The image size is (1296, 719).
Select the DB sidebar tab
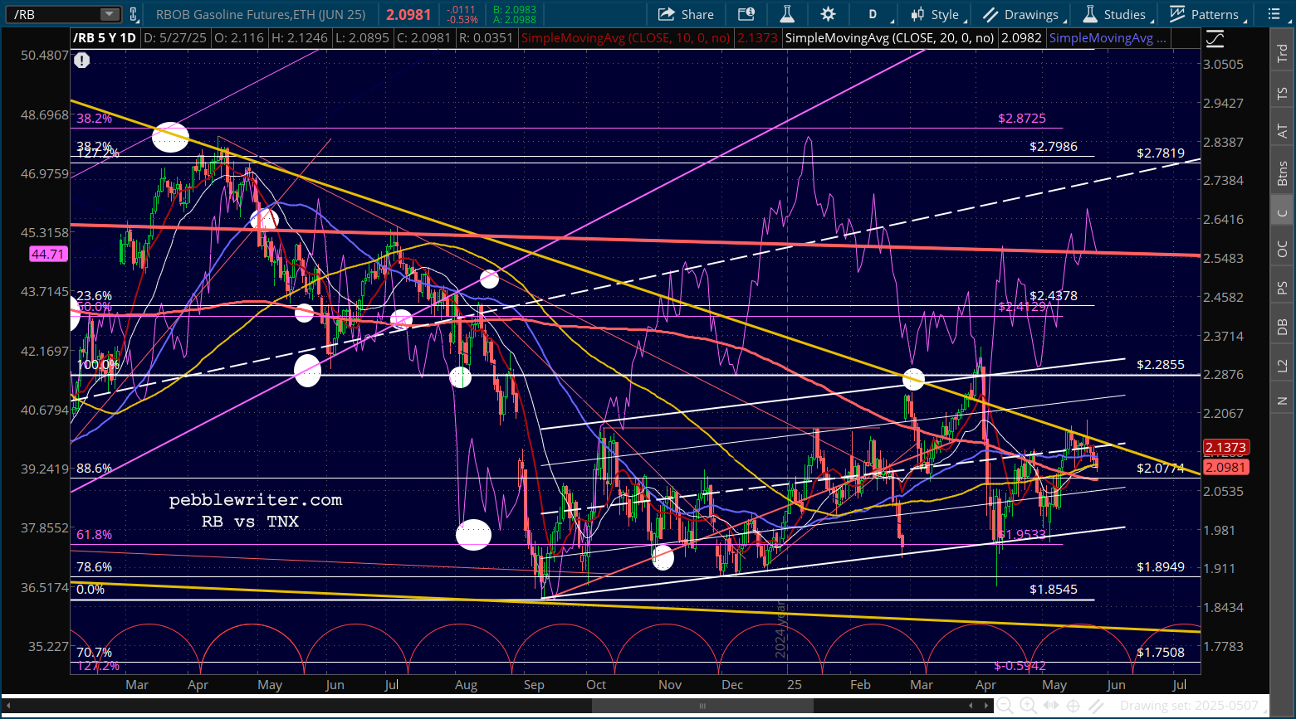1283,327
